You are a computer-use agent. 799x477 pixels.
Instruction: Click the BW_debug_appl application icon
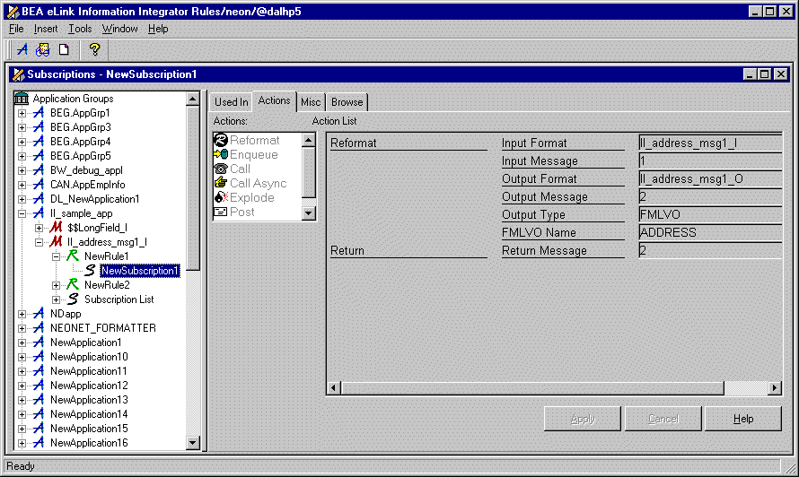[39, 170]
